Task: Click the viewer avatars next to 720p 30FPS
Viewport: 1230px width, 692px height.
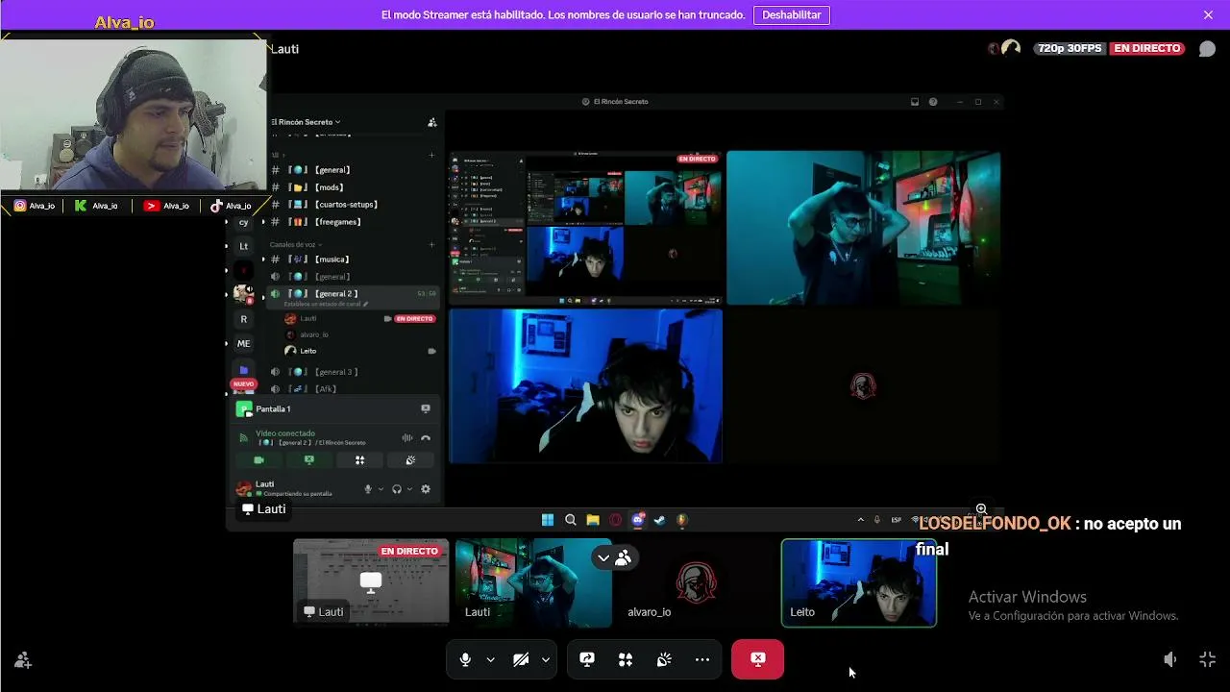Action: [1004, 48]
